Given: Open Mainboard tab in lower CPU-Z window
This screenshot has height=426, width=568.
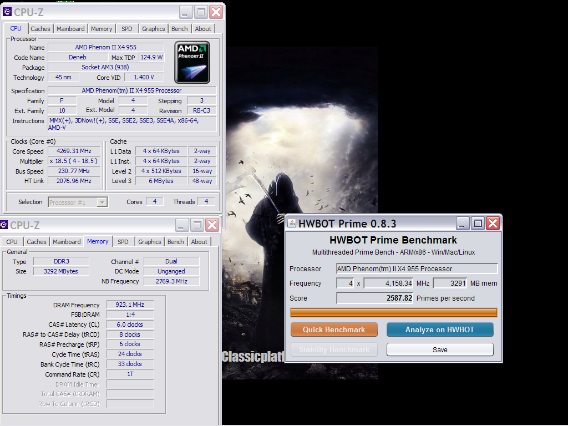Looking at the screenshot, I should click(67, 242).
